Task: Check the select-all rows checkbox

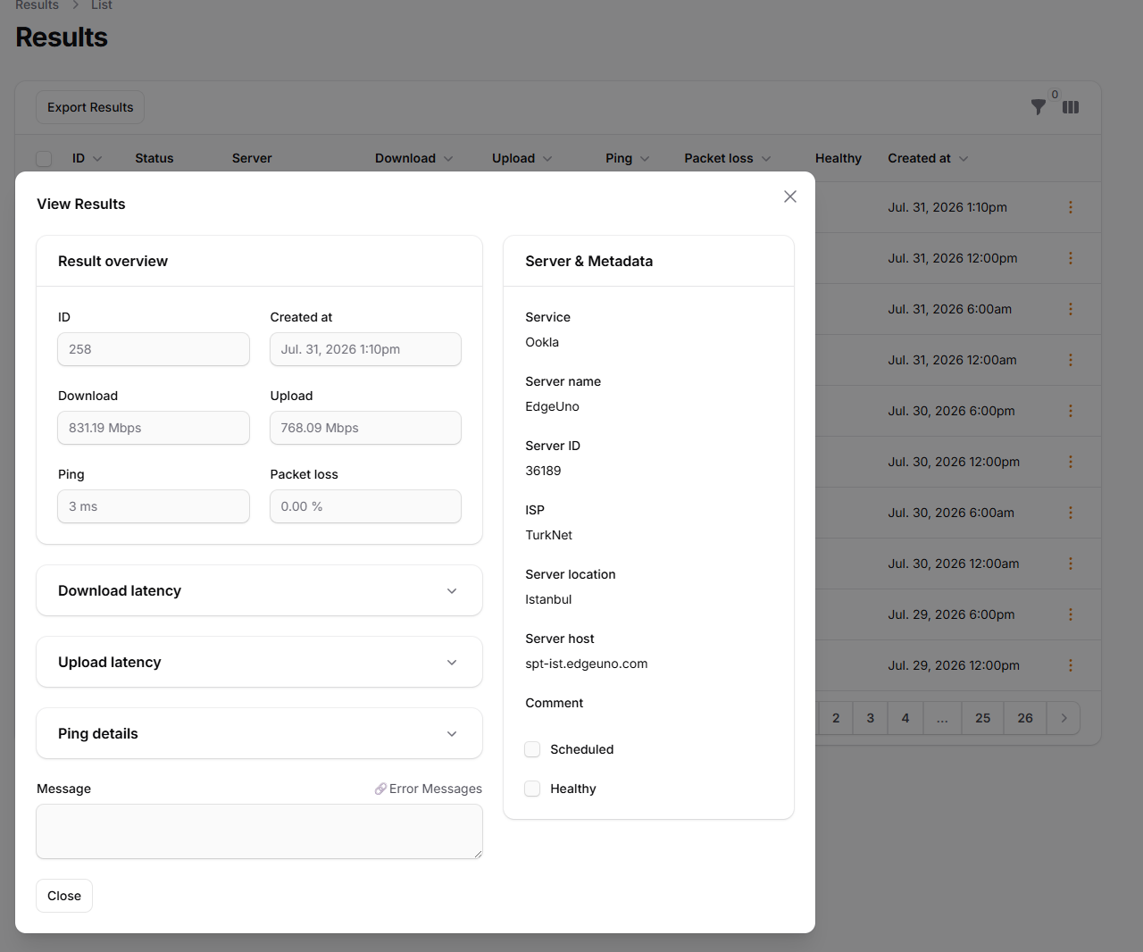Action: 44,159
